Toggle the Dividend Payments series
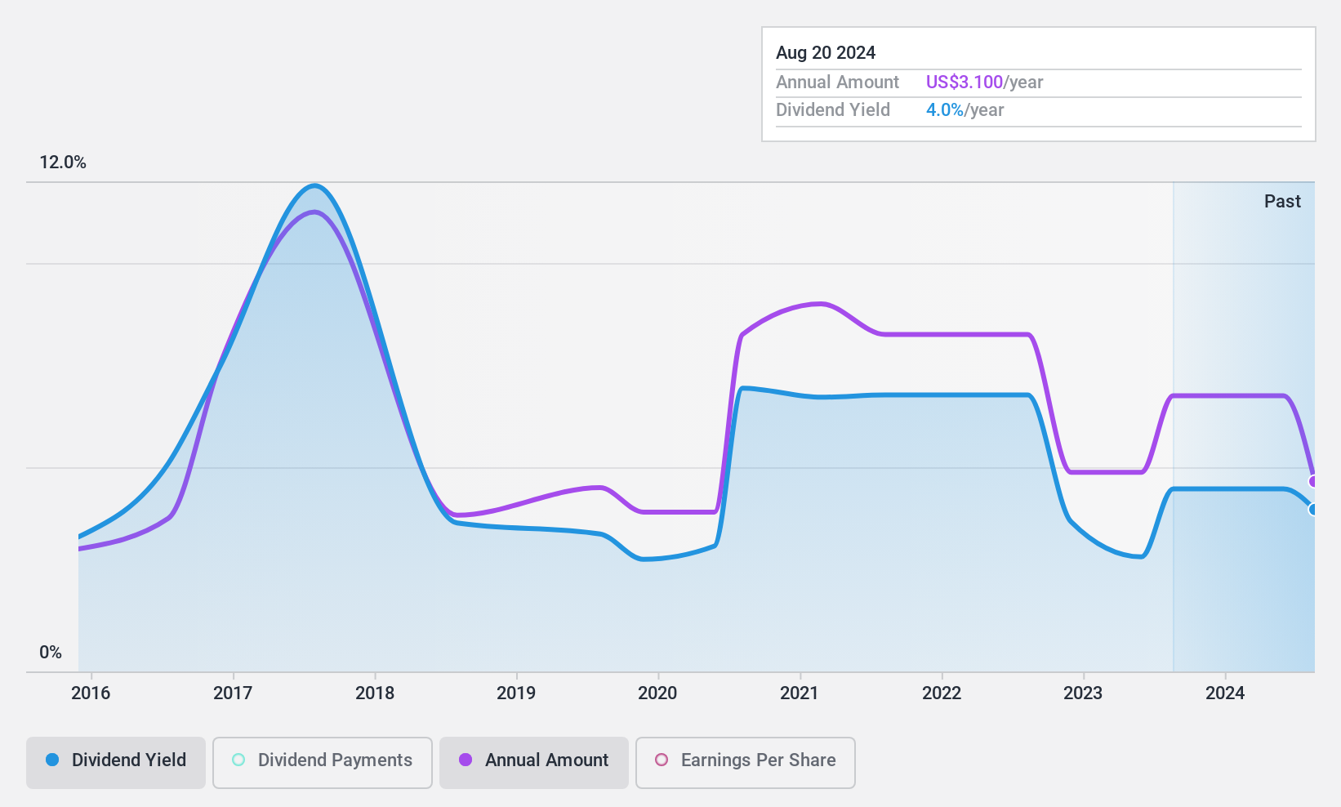The image size is (1341, 807). point(323,763)
